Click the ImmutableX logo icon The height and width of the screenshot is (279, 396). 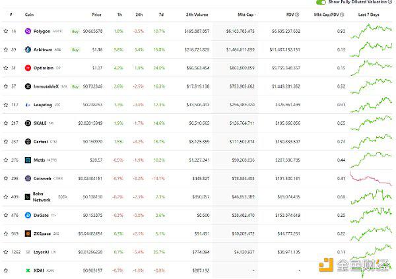(28, 86)
